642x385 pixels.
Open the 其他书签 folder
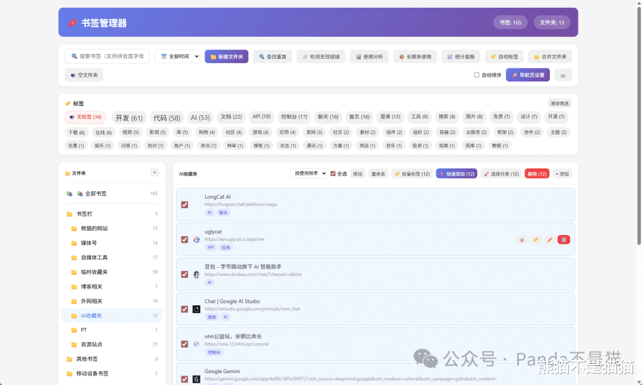click(112, 359)
